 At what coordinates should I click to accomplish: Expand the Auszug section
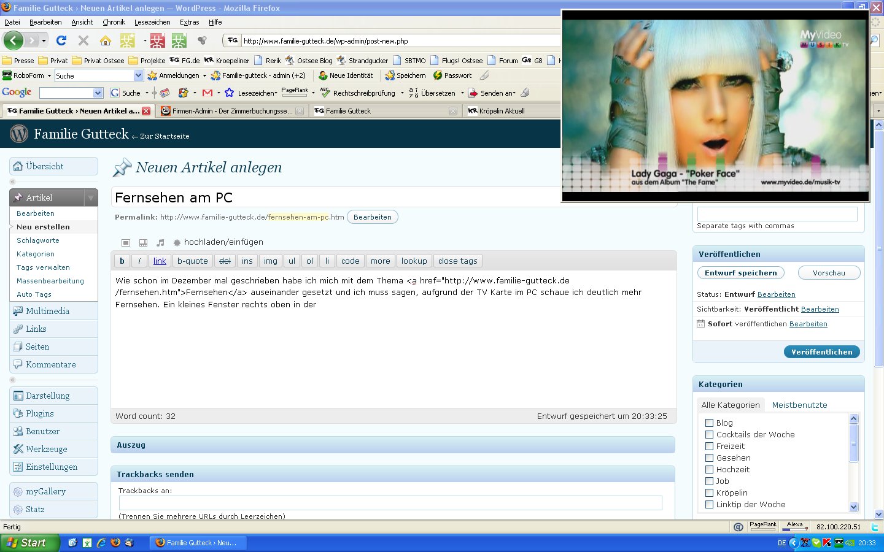coord(393,445)
